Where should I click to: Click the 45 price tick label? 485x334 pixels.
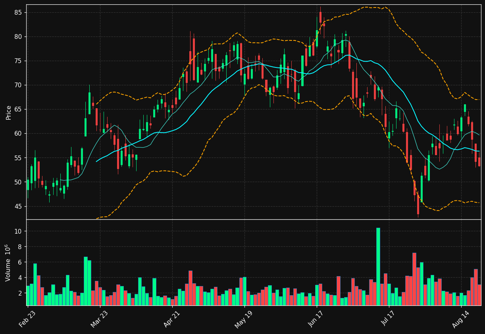pos(18,206)
